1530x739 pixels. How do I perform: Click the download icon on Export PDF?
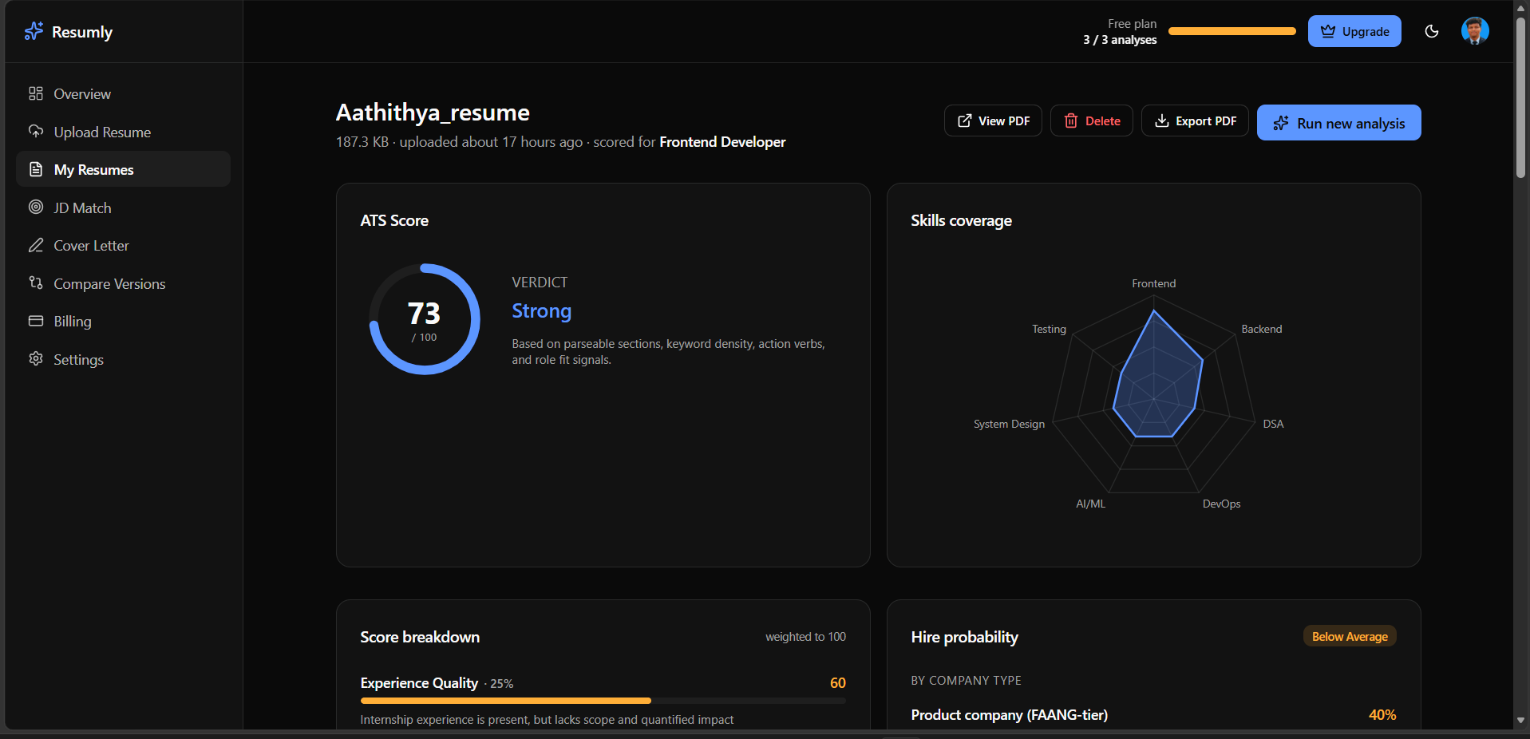pos(1162,121)
